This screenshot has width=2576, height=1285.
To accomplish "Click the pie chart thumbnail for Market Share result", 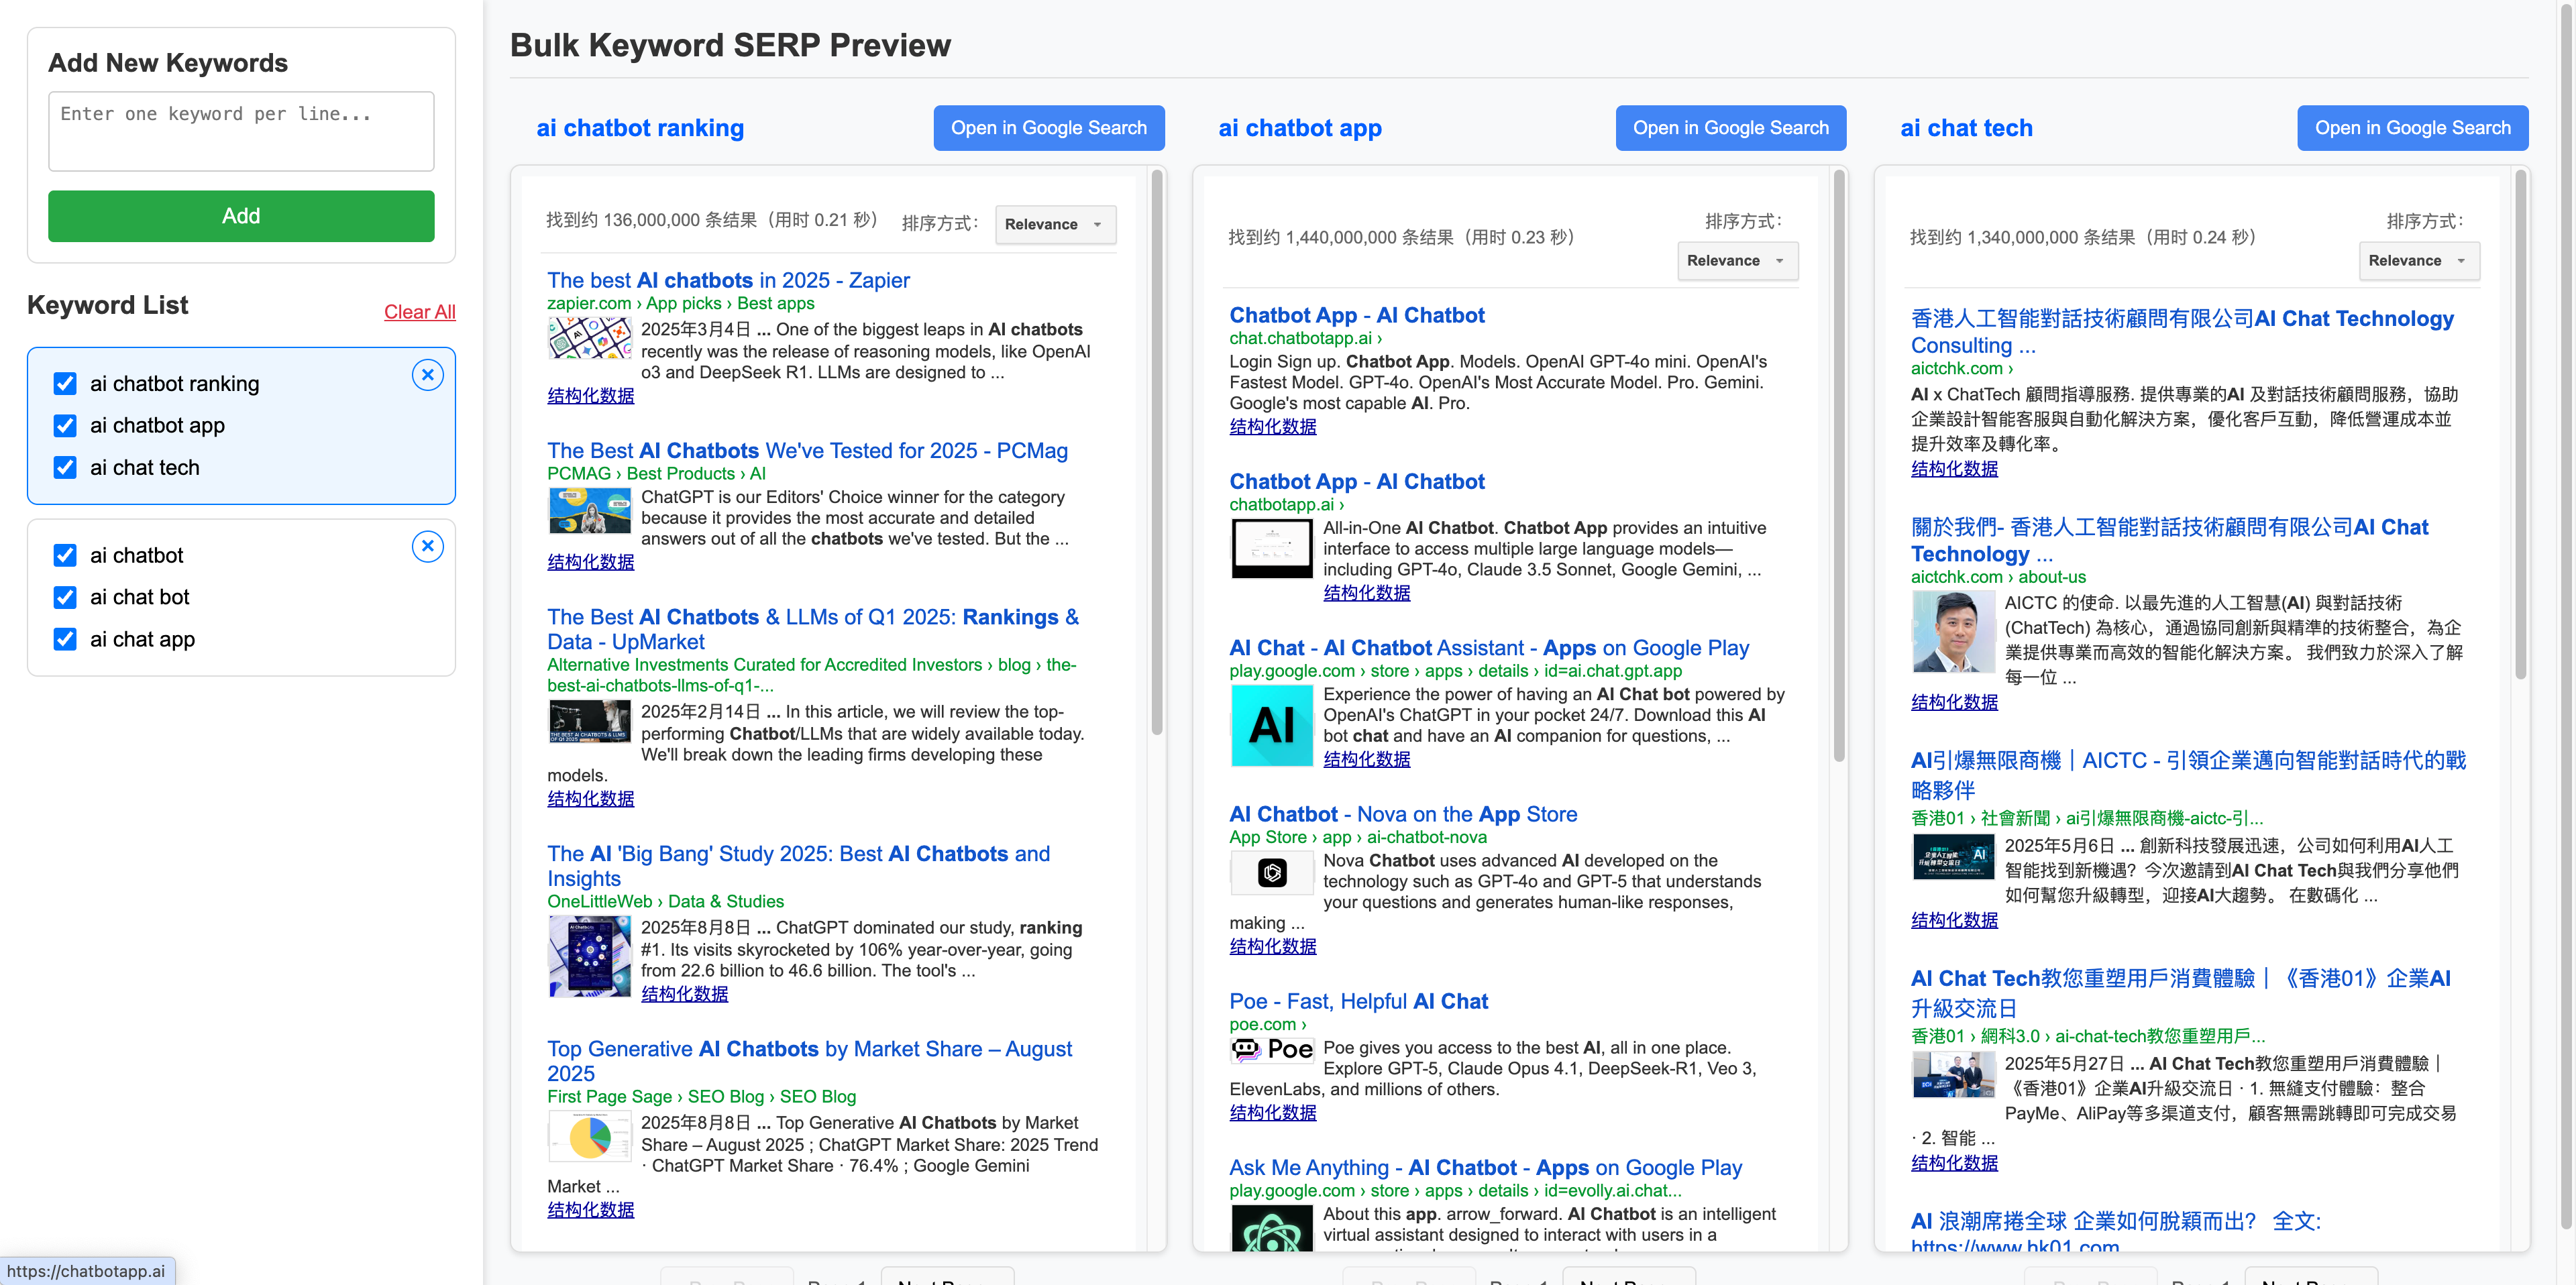I will click(590, 1137).
